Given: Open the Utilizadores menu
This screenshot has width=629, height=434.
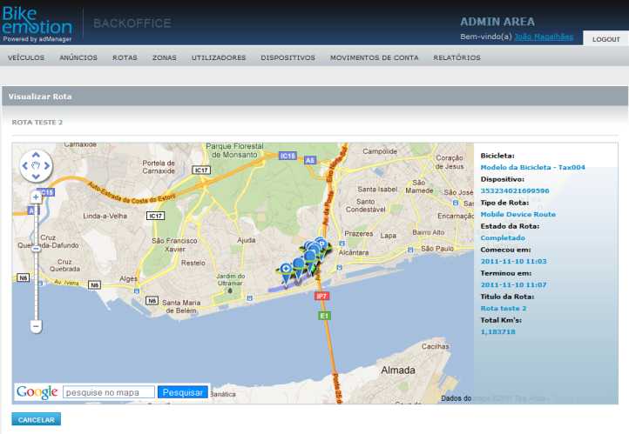Looking at the screenshot, I should pos(219,57).
